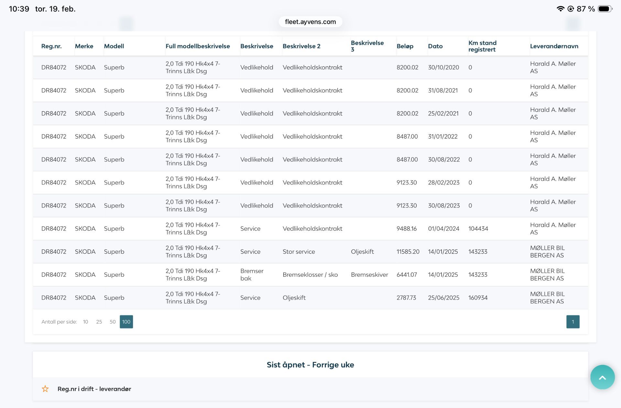Sort by Full modellbeskrivelse column
The height and width of the screenshot is (408, 621).
coord(198,46)
